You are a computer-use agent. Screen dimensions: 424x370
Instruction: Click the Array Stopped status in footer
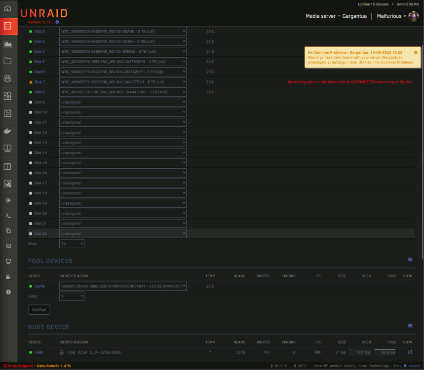[x=18, y=366]
